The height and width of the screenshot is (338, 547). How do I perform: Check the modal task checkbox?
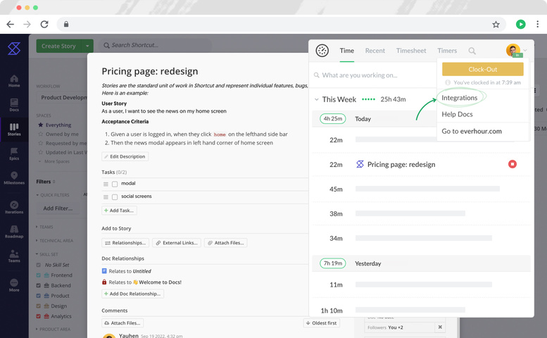tap(115, 184)
